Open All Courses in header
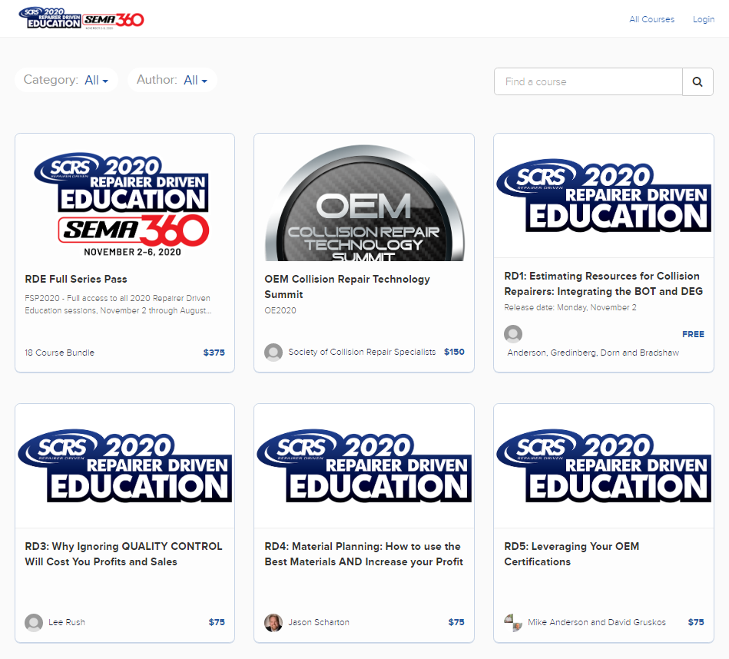The height and width of the screenshot is (659, 729). pyautogui.click(x=651, y=19)
